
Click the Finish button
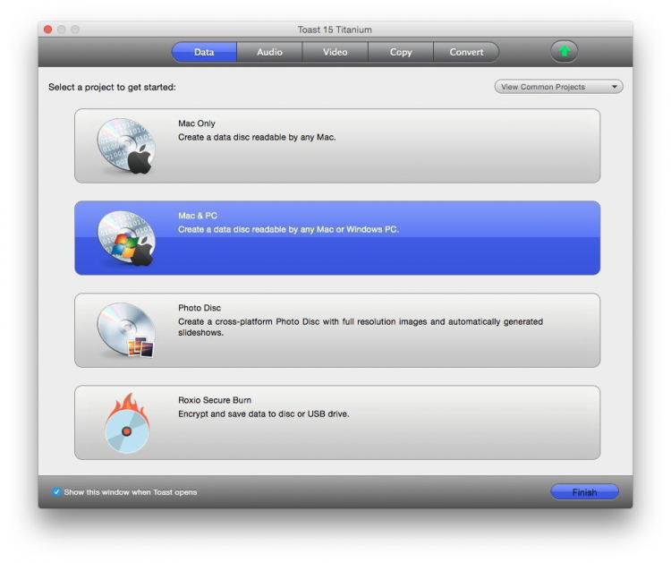(x=584, y=492)
